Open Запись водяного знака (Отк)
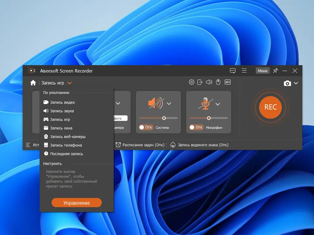Viewport: 314px width, 235px height. 203,145
